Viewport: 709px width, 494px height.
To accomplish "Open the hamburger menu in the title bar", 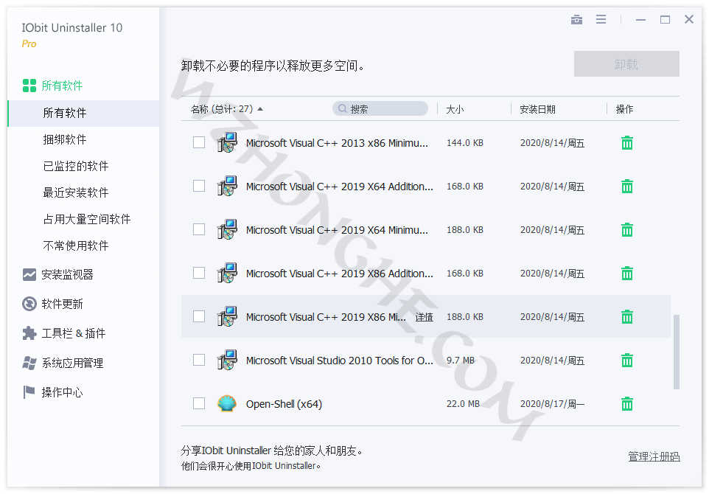I will pos(601,20).
